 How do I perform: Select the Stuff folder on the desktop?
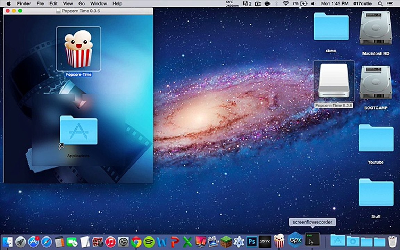coord(376,192)
